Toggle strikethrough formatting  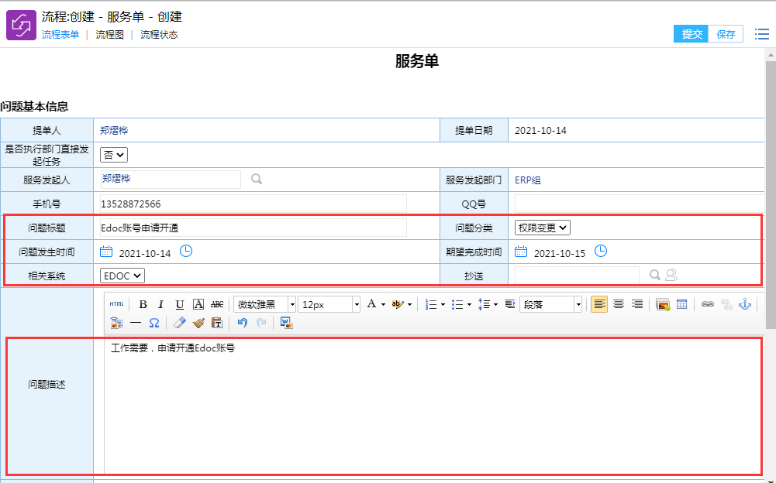[217, 304]
